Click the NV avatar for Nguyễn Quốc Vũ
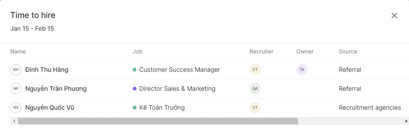409x128 pixels. coord(16,108)
